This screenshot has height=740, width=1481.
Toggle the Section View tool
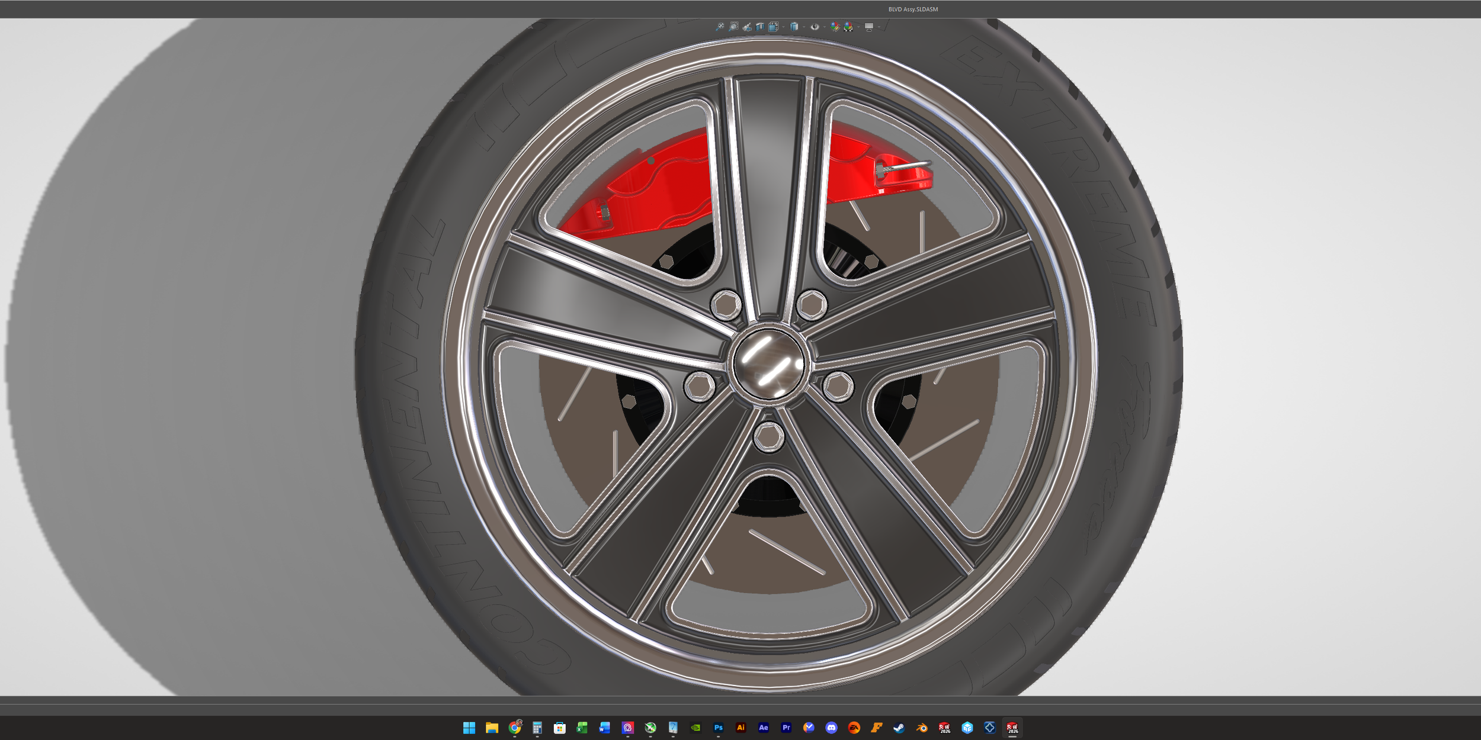(760, 27)
